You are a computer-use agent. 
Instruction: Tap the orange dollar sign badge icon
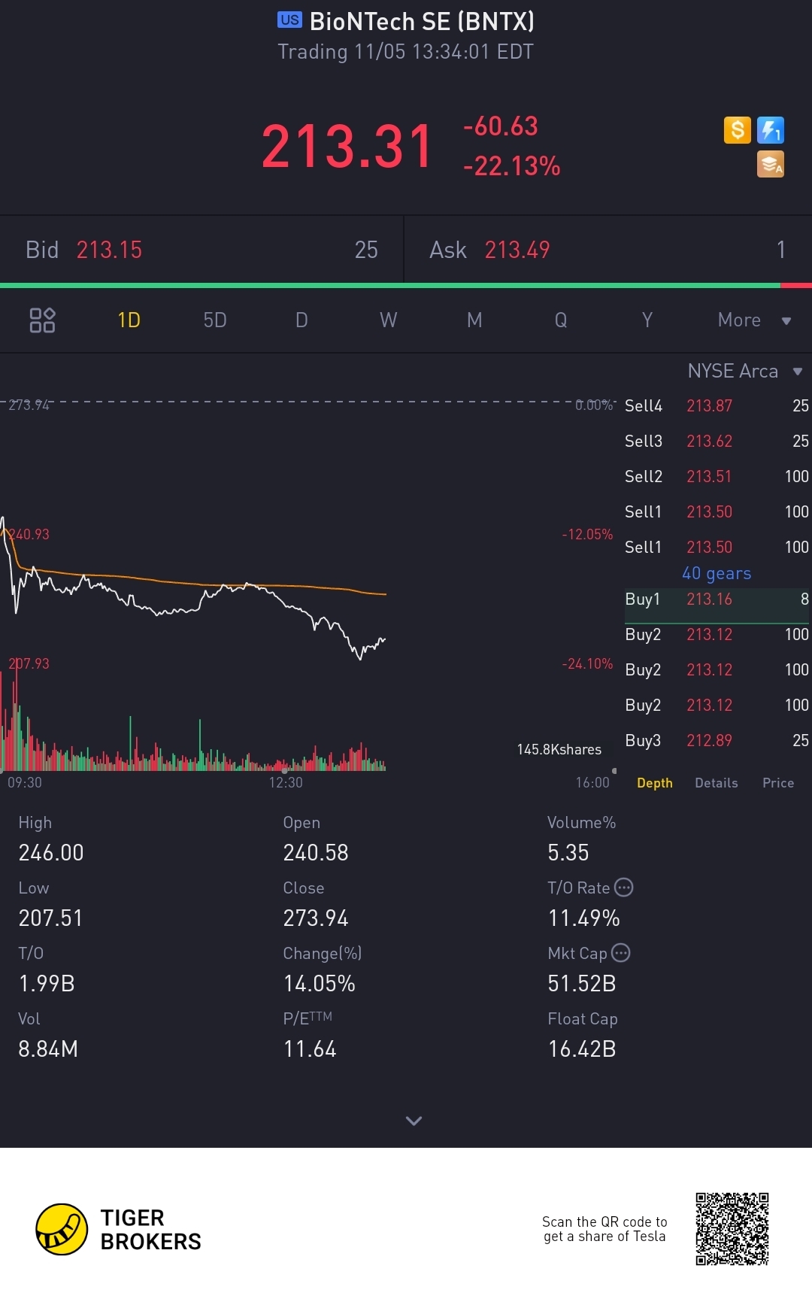point(738,130)
